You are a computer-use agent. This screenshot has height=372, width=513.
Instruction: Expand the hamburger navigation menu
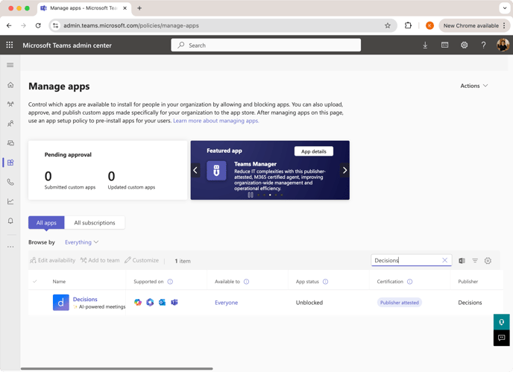10,65
